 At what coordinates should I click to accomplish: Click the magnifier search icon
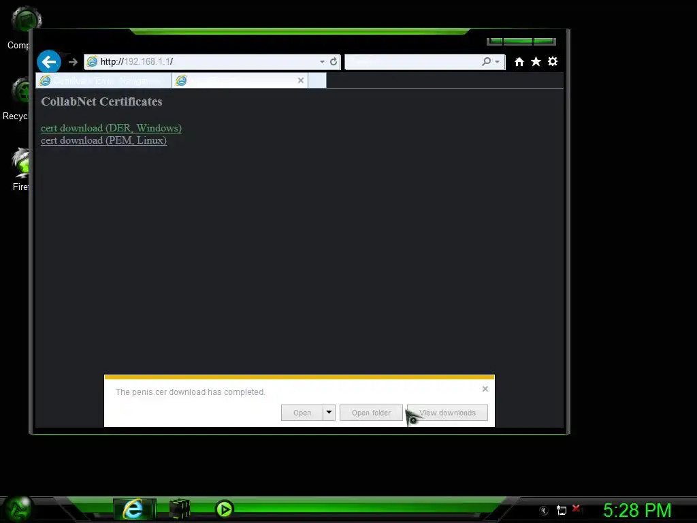(x=486, y=61)
